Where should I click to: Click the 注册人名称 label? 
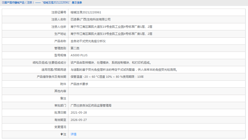[59, 20]
